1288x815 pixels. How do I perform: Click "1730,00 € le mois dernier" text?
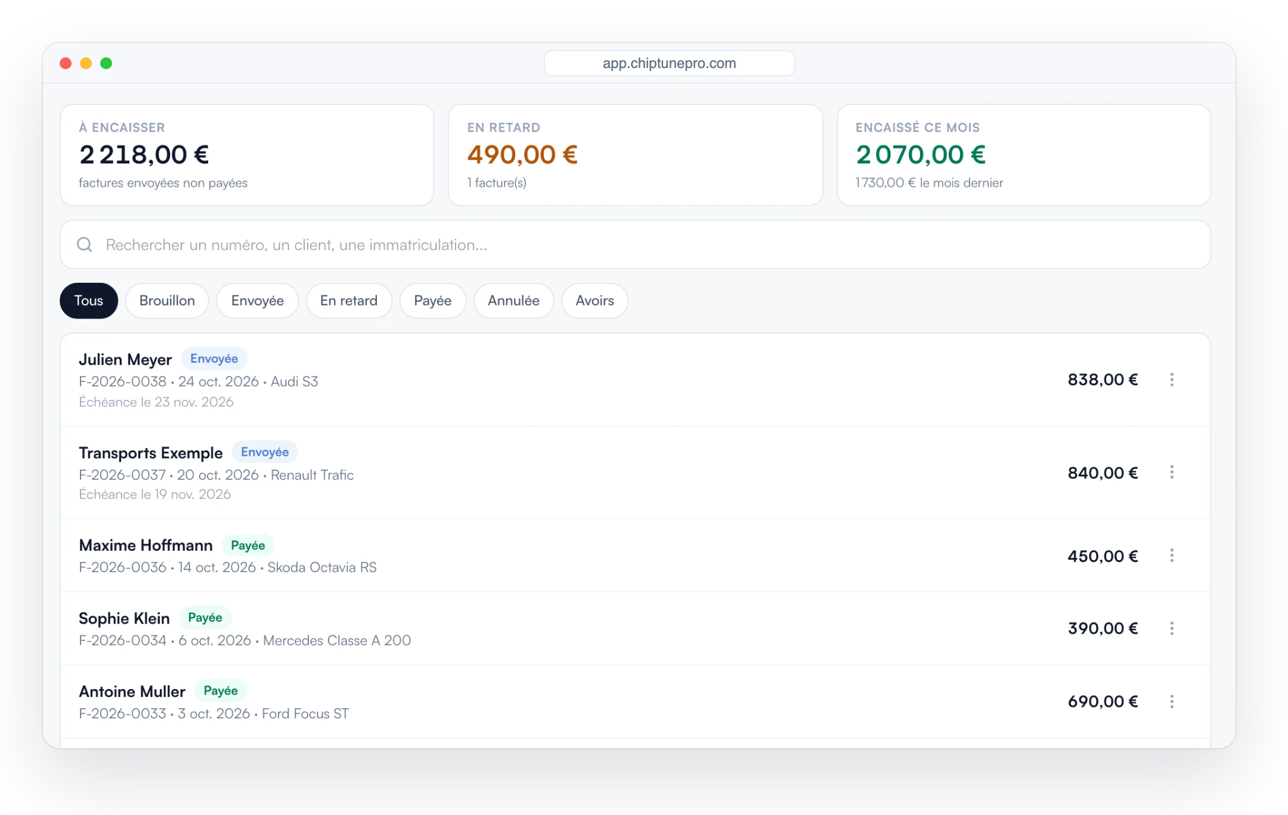(x=929, y=183)
